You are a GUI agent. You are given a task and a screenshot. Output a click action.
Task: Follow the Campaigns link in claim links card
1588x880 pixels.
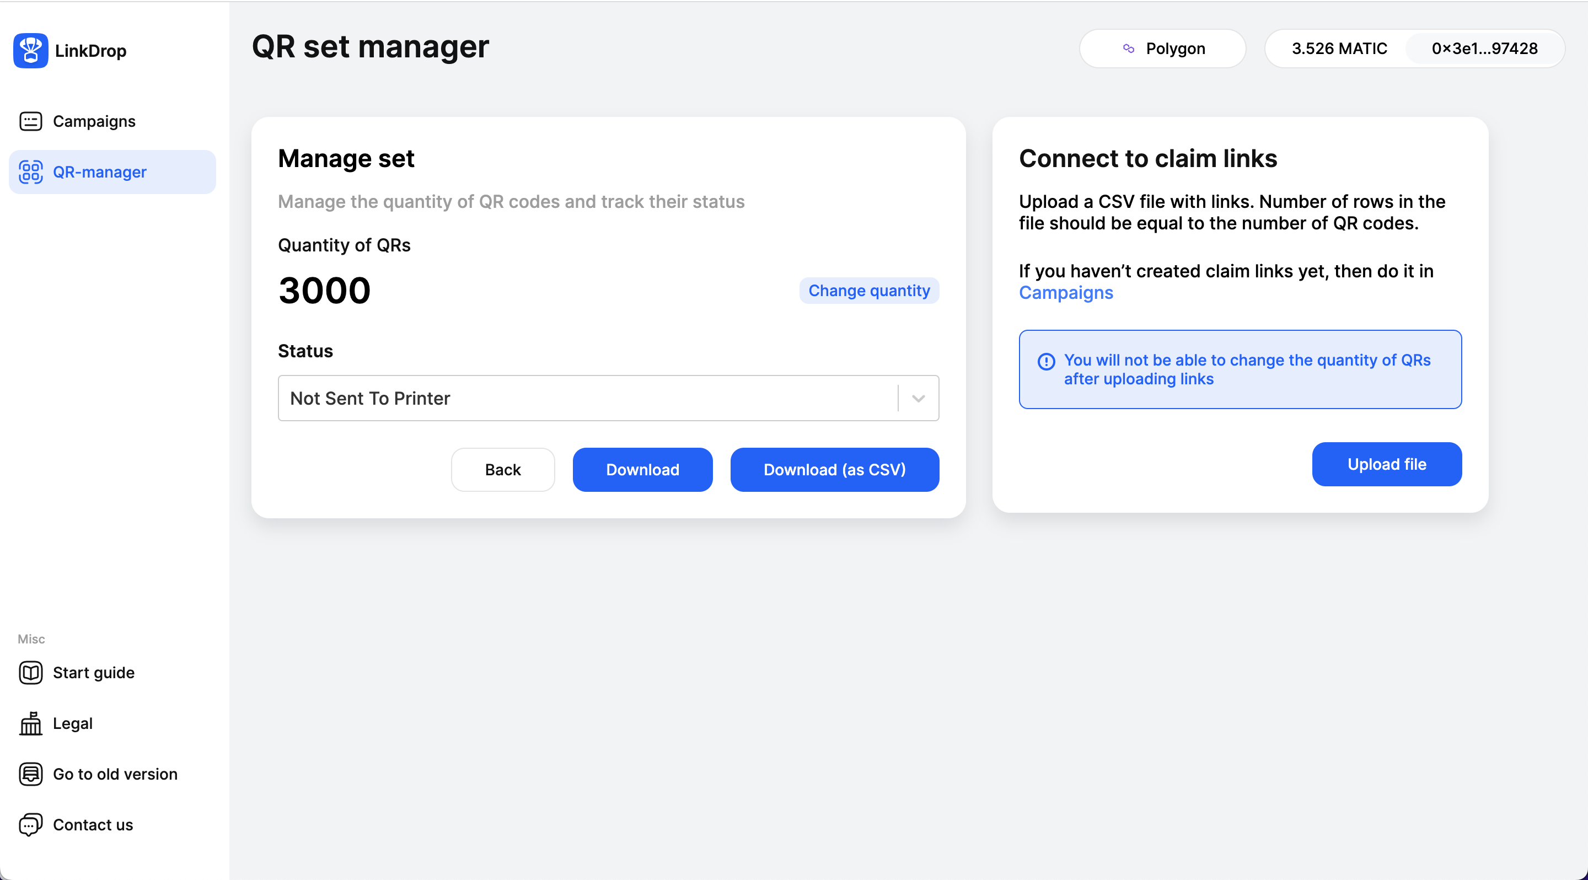(x=1066, y=293)
